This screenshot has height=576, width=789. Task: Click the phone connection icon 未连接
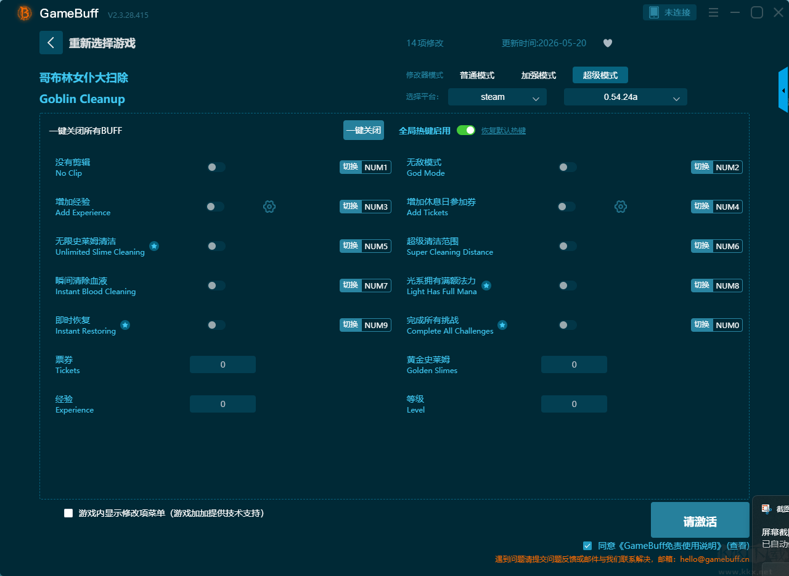670,12
